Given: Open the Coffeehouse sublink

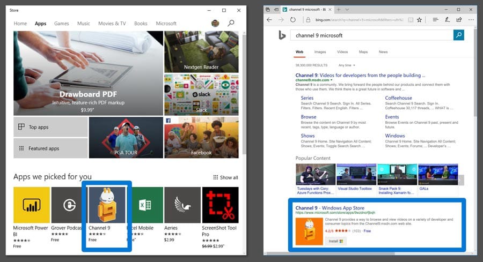Looking at the screenshot, I should (398, 98).
